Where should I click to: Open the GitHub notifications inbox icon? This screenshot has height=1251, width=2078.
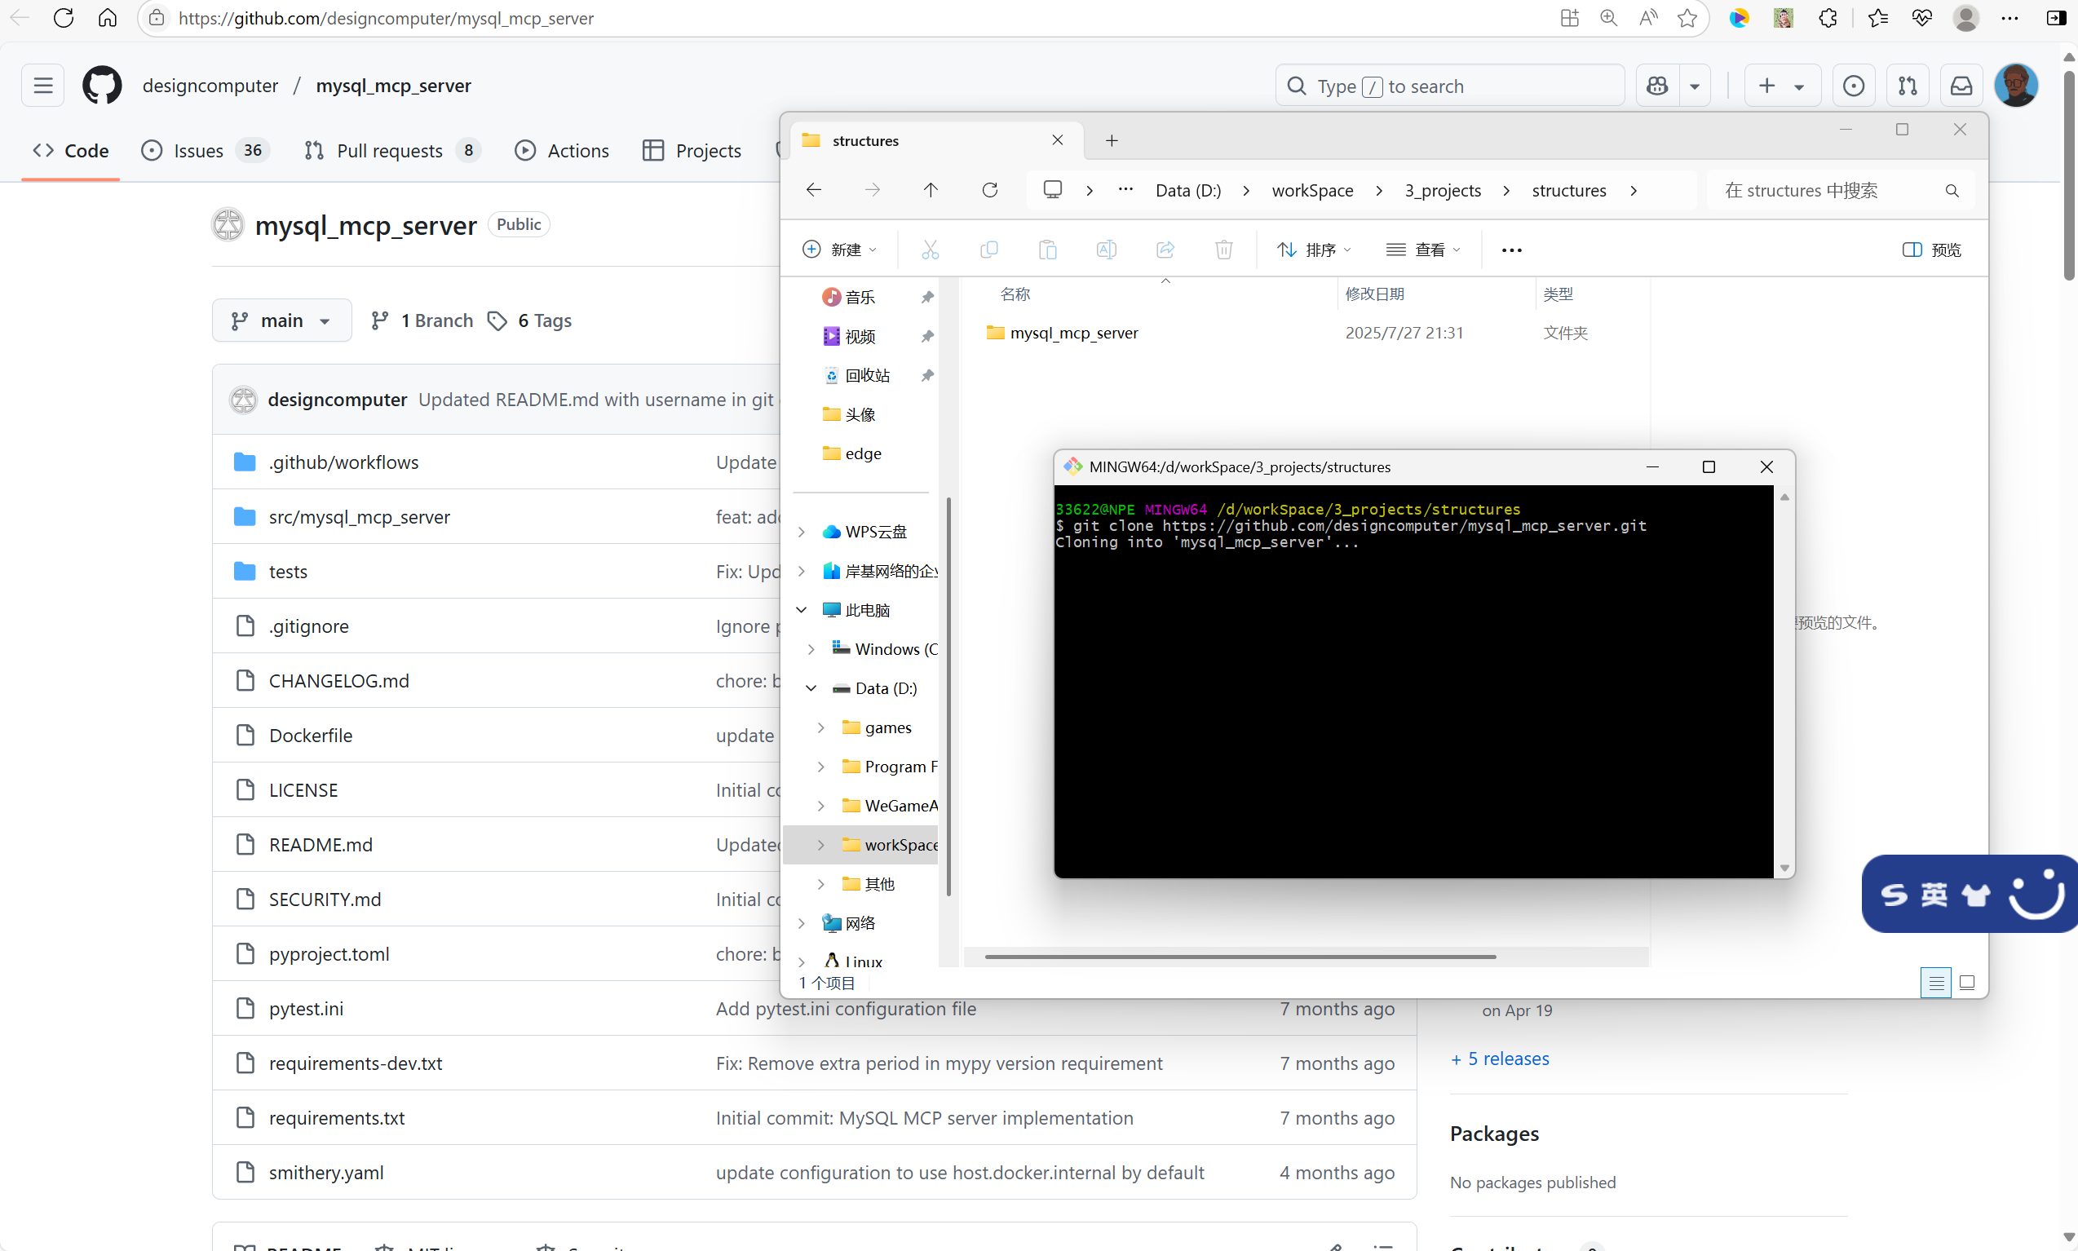[1961, 86]
